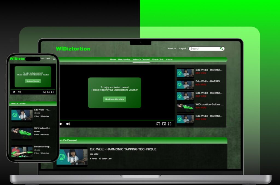Click cast icon on phone player
Viewport: 280px width, 185px height.
(45, 92)
